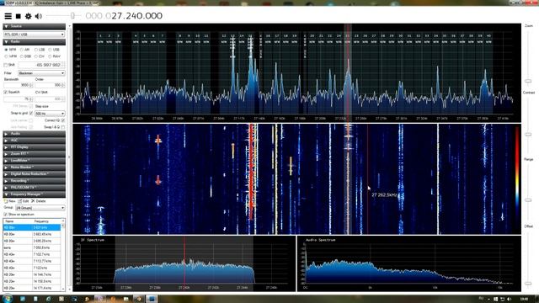Open the RTL-SDR / USB source dropdown
Screen dimensions: 539x303
34,35
